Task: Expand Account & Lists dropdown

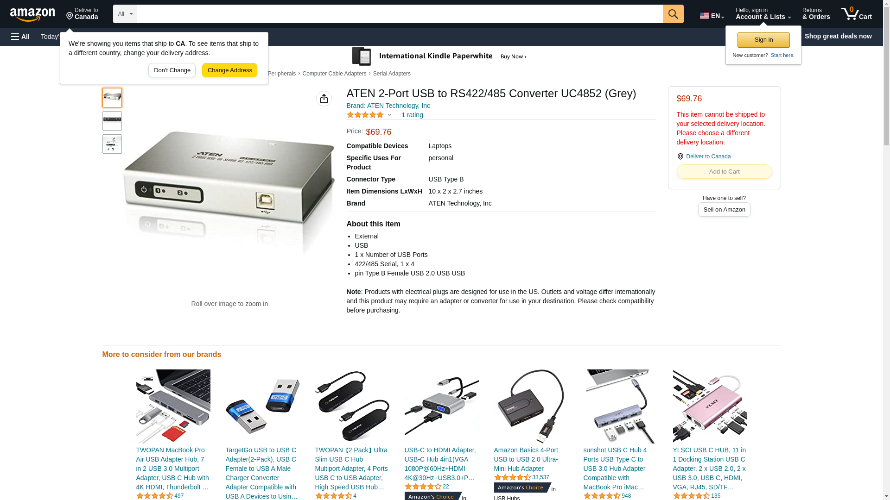Action: pos(763,14)
